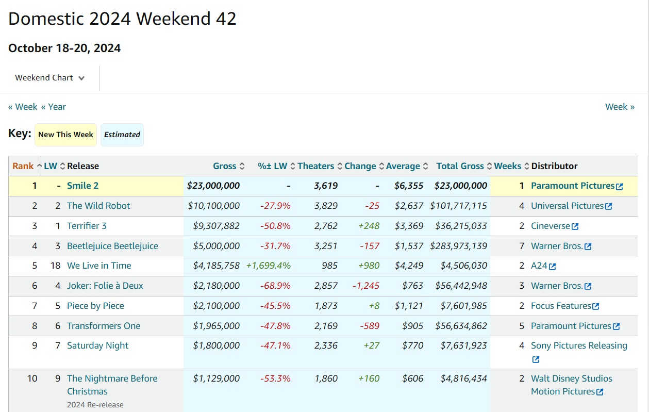Viewport: 649px width, 412px height.
Task: Sort by Total Gross column header
Action: click(x=460, y=166)
